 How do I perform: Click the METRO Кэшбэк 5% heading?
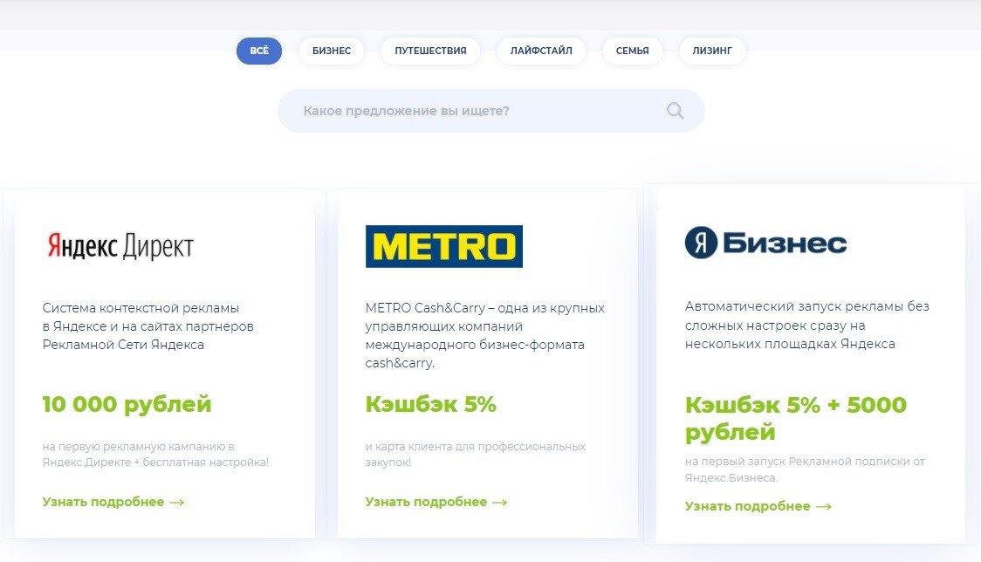[431, 404]
